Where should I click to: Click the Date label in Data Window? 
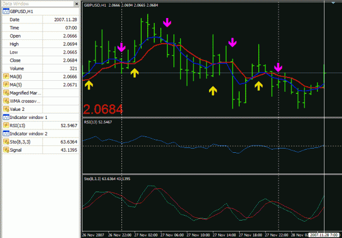click(14, 20)
